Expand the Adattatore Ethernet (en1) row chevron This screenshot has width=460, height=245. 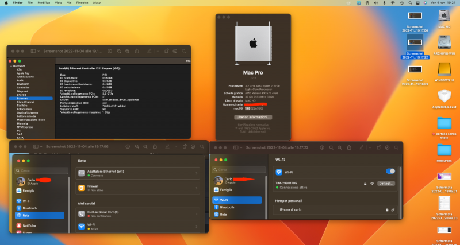pyautogui.click(x=197, y=173)
